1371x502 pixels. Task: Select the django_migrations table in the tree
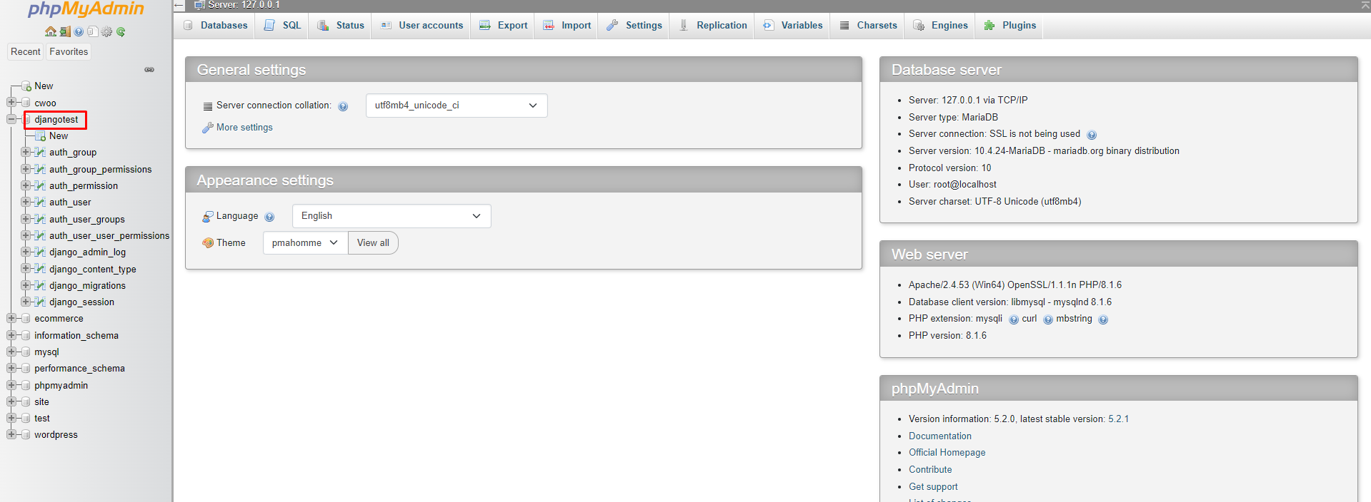[87, 285]
